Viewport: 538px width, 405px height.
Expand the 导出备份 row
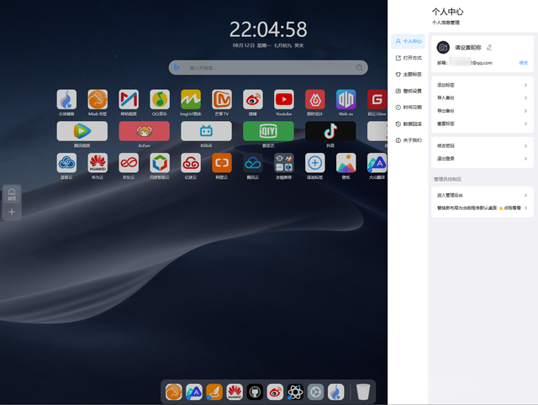(x=482, y=111)
